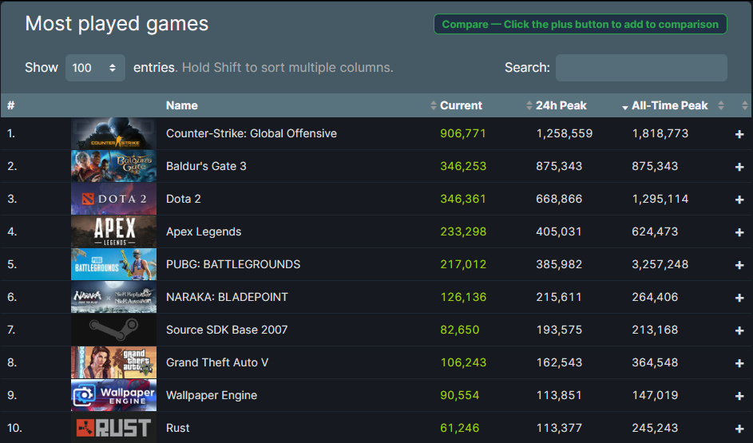753x443 pixels.
Task: Select 24h peak value 113,851
Action: click(559, 395)
